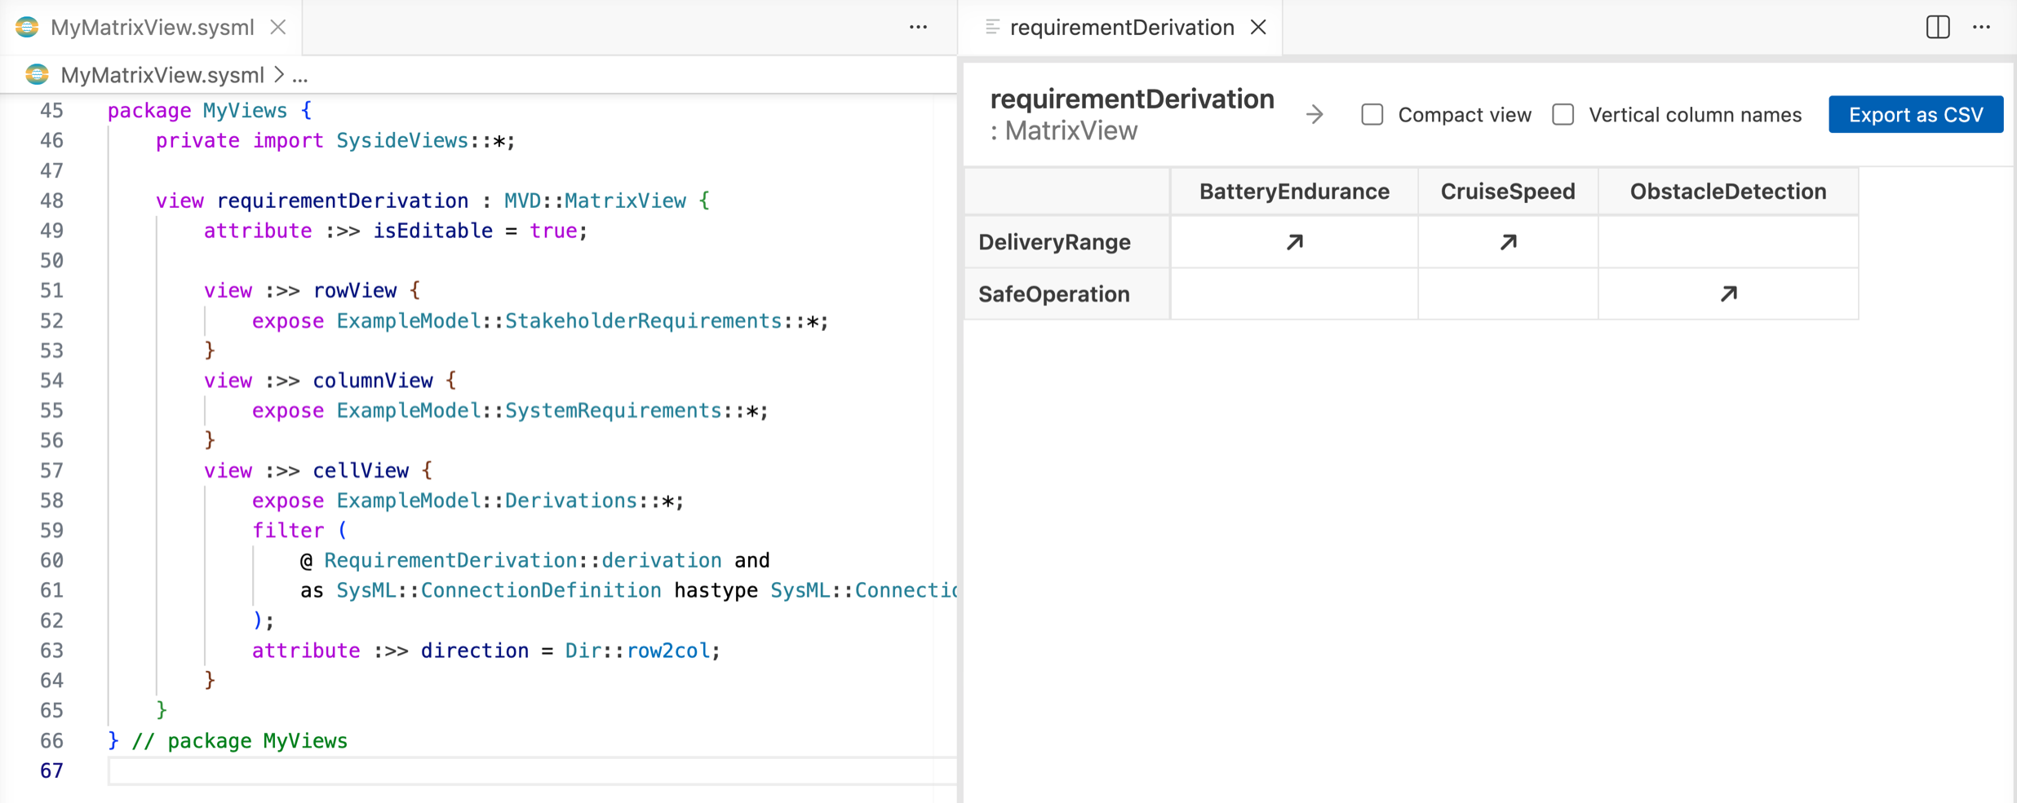Place cursor on empty line 67
Screen dimensions: 2017x803
[x=532, y=770]
